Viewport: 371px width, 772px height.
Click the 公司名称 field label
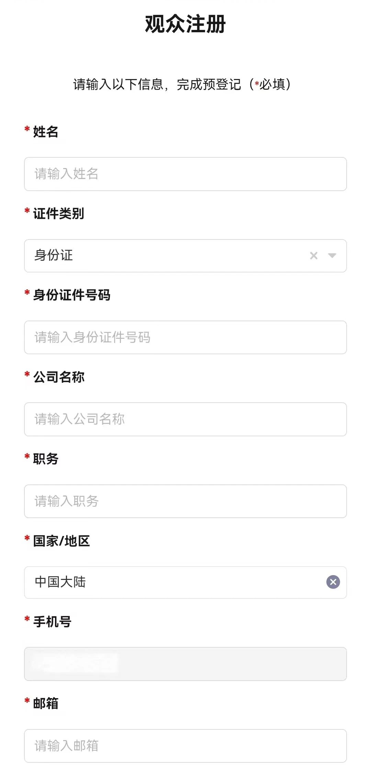59,377
